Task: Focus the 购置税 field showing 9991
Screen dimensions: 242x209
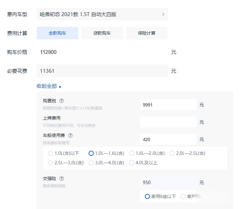Action: pyautogui.click(x=168, y=105)
